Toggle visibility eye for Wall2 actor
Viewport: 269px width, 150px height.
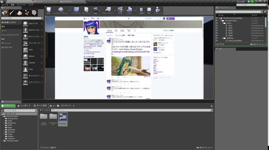(x=217, y=30)
